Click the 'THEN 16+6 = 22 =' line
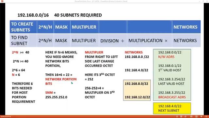209x118 pixels. tap(59, 75)
